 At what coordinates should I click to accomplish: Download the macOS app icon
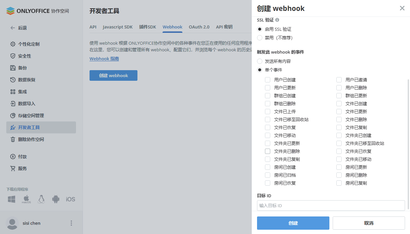(26, 199)
